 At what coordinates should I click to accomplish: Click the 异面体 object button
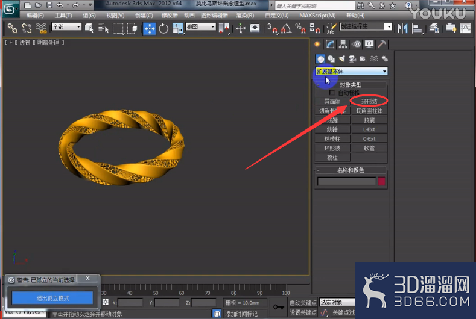(x=332, y=101)
